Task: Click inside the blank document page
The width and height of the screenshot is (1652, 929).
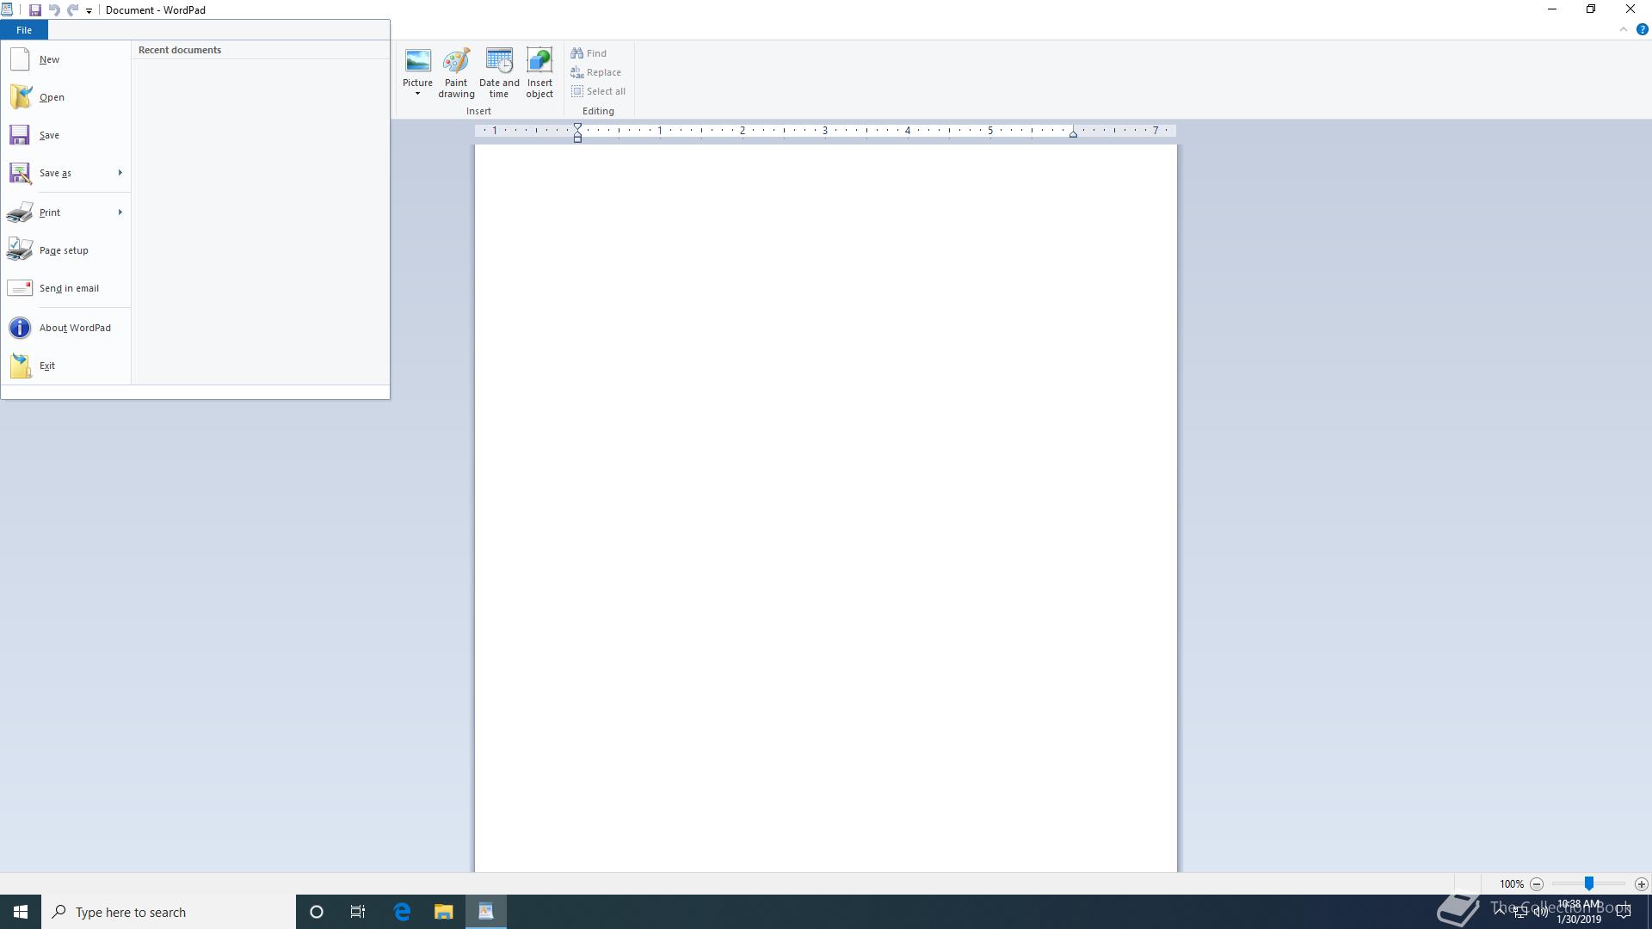Action: click(x=826, y=508)
